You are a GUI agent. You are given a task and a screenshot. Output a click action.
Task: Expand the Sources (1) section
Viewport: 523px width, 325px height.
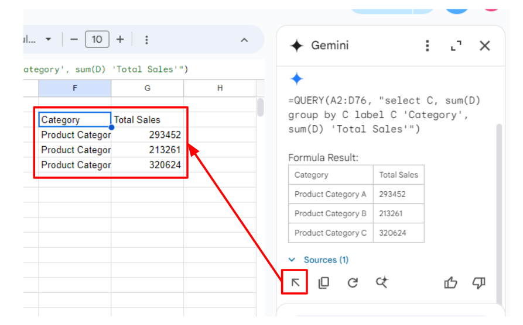[319, 260]
